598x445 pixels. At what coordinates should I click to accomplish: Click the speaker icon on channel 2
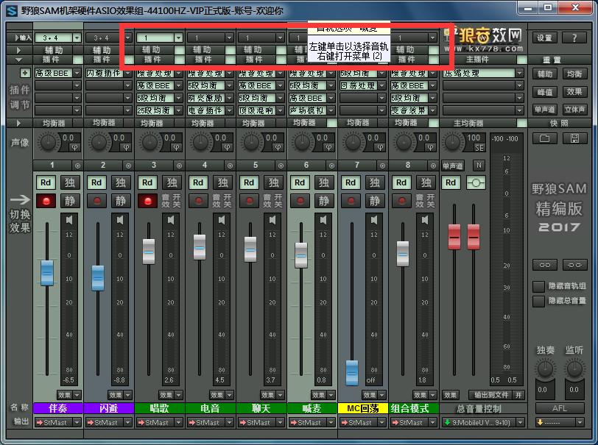click(122, 220)
